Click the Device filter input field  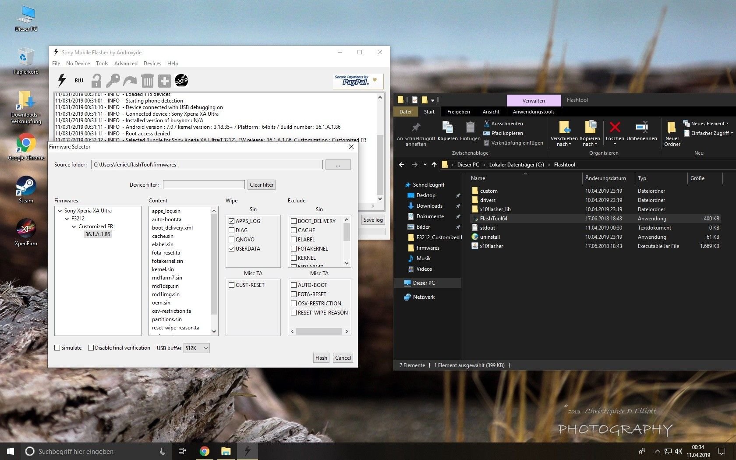coord(204,184)
